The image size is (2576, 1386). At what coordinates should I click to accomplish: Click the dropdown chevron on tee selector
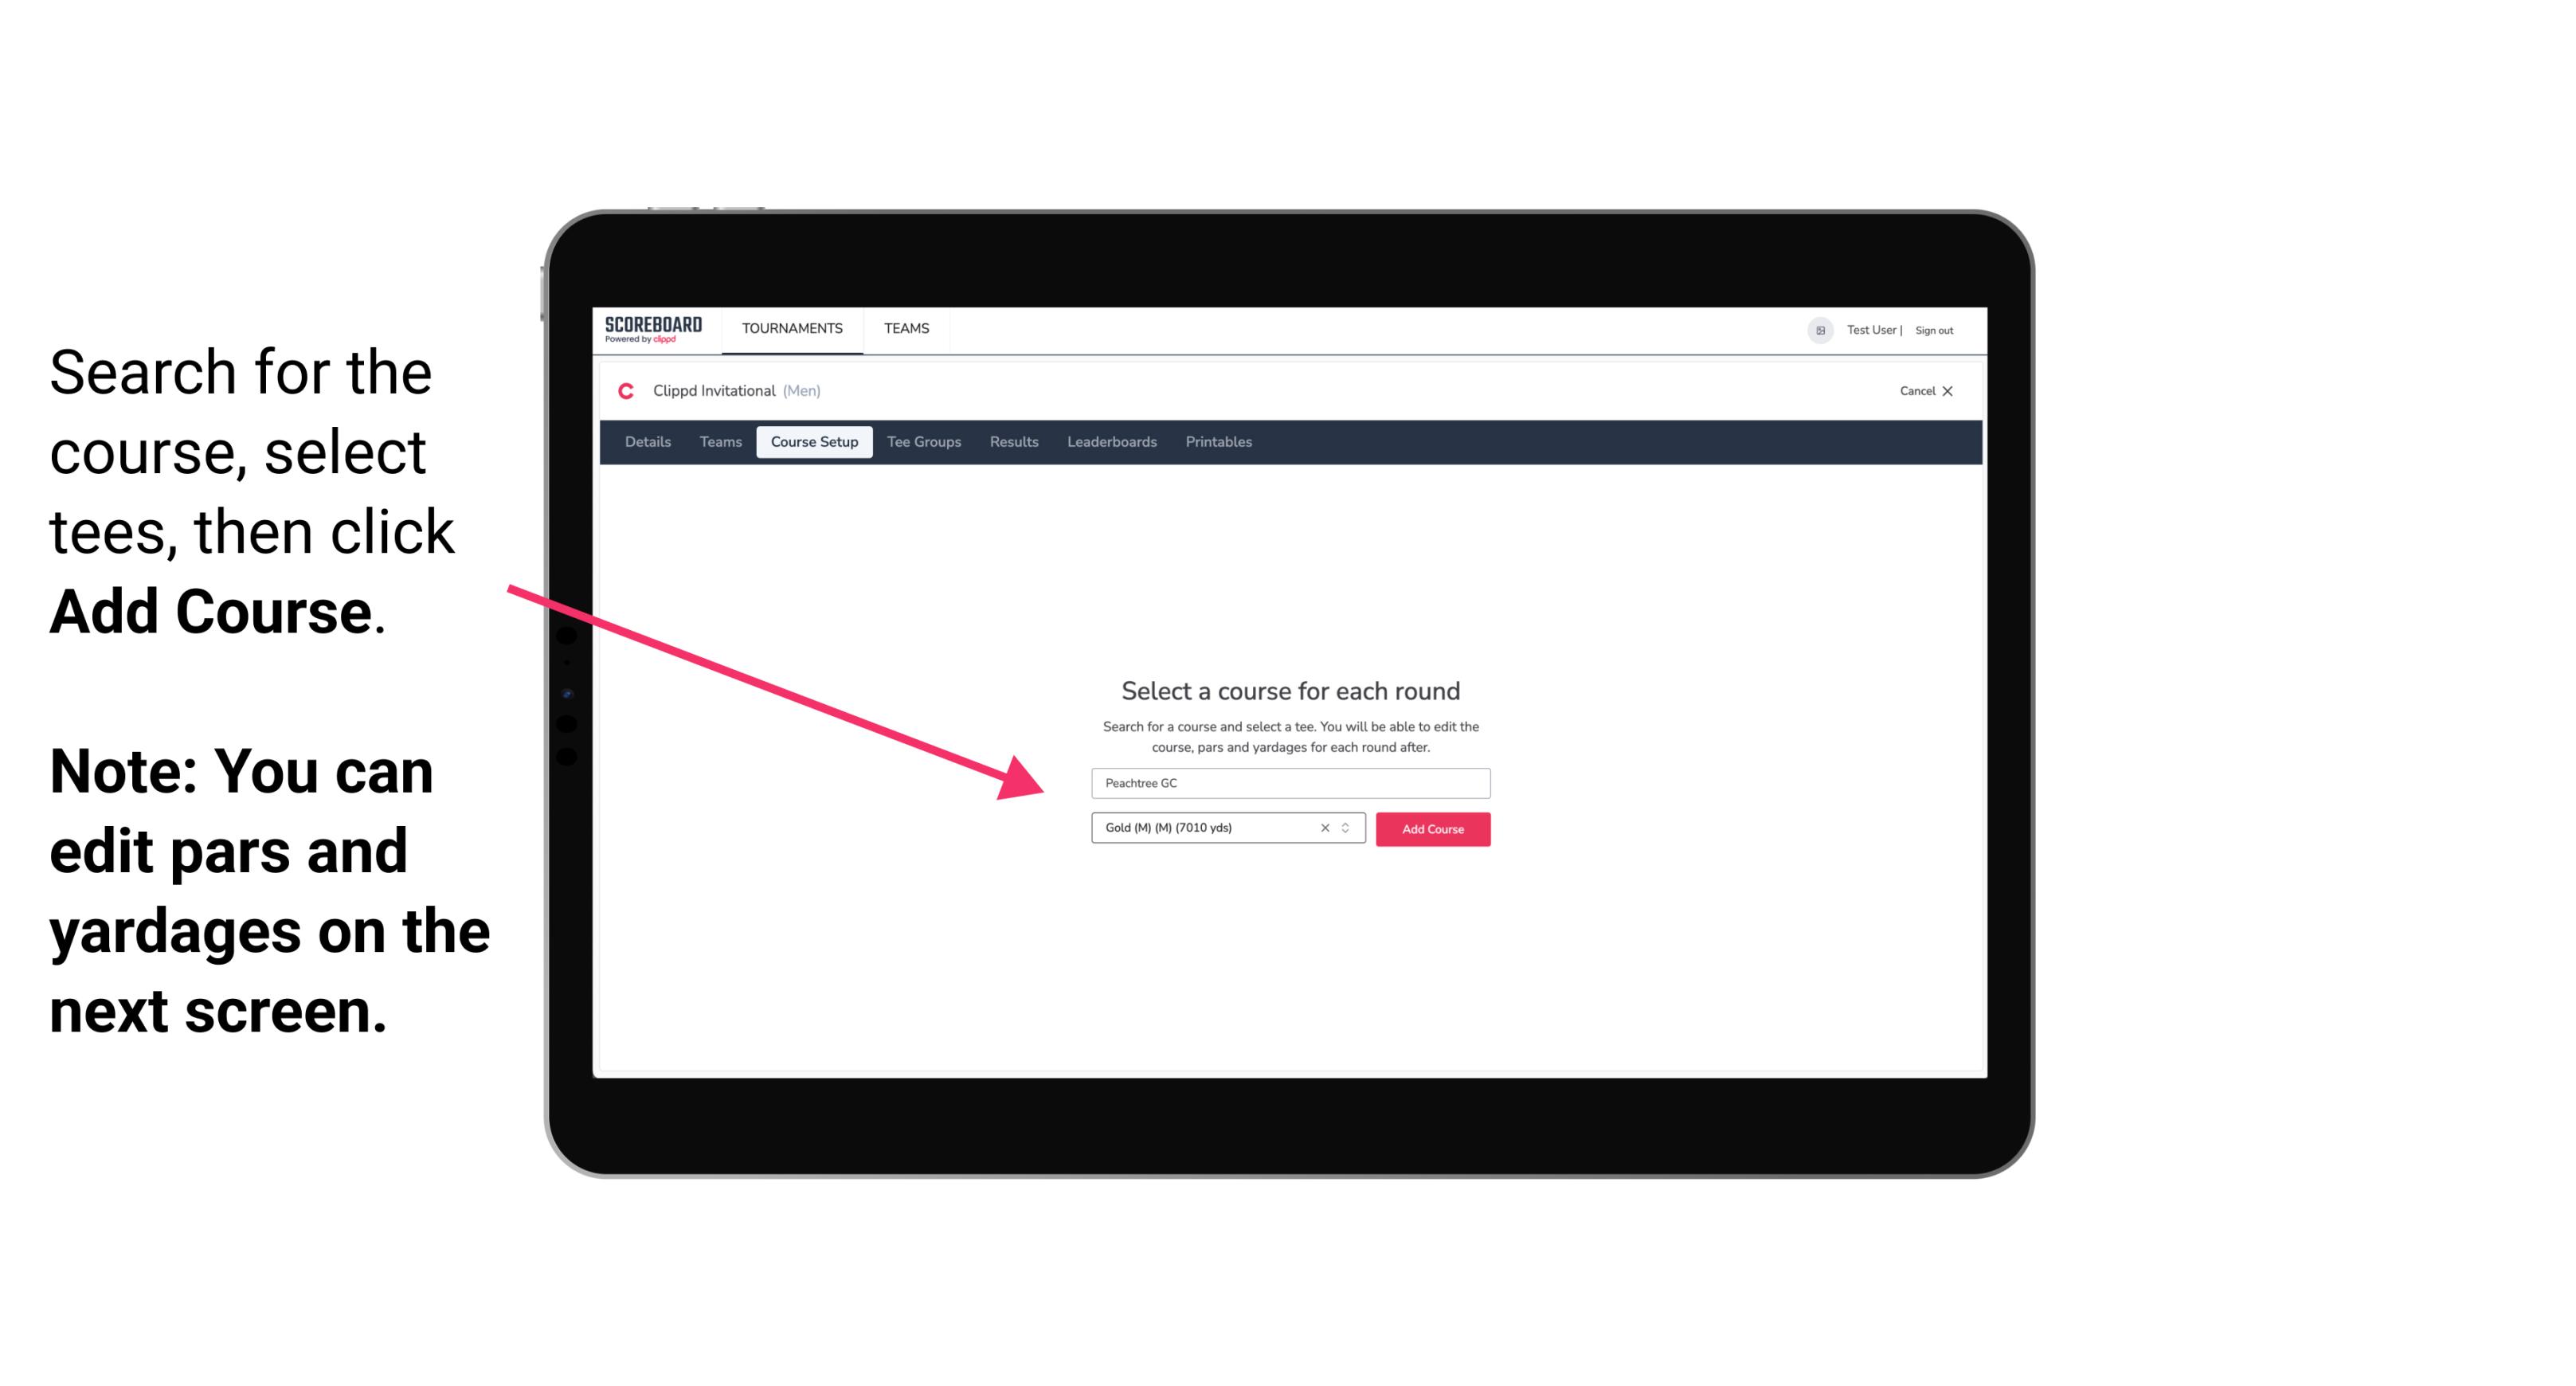(1348, 828)
